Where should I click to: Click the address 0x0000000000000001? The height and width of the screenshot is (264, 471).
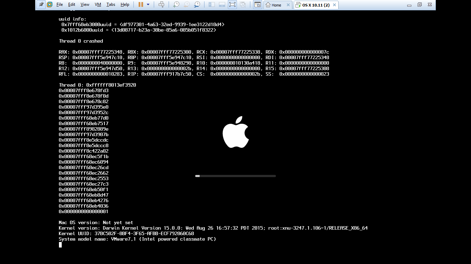[83, 211]
